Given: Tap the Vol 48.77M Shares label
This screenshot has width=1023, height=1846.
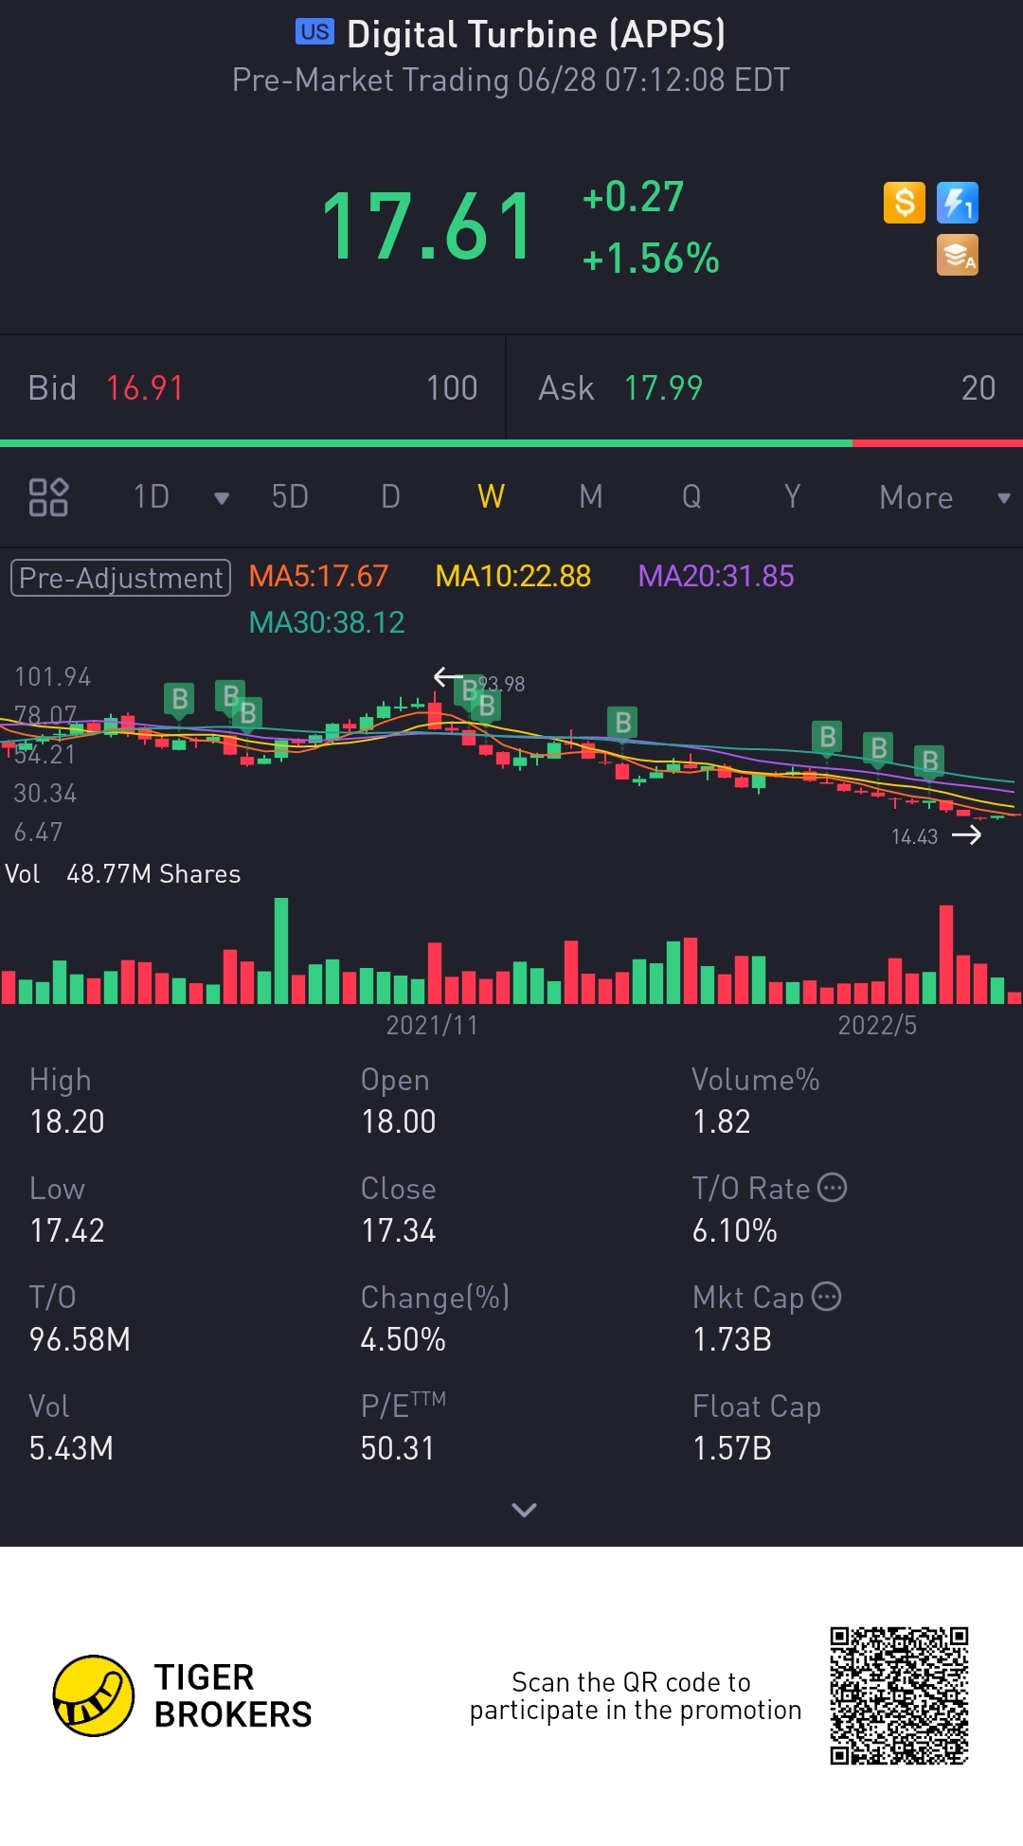Looking at the screenshot, I should (x=122, y=873).
